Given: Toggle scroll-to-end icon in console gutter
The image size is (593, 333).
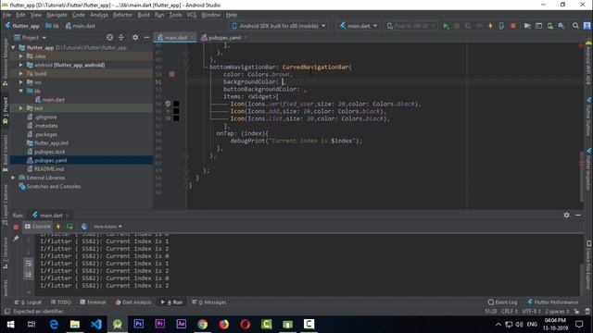Looking at the screenshot, I should click(x=29, y=275).
